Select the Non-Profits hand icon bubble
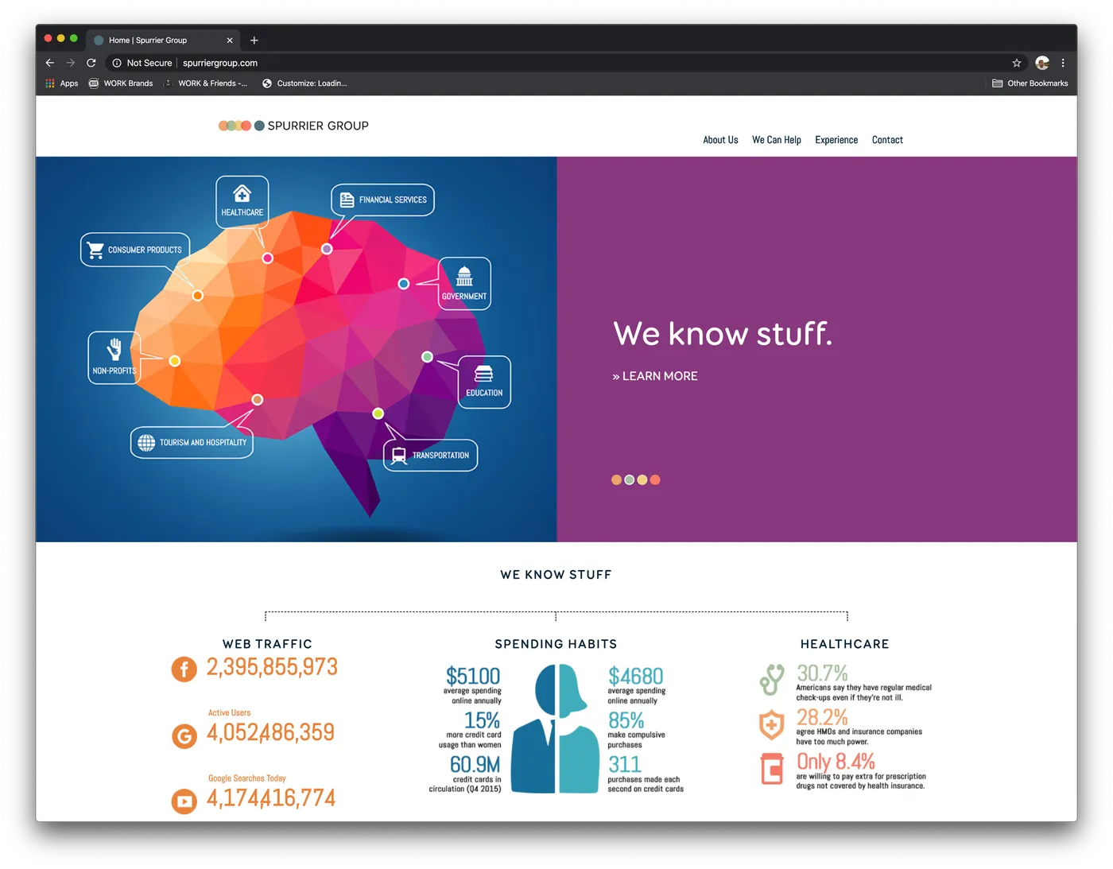Image resolution: width=1113 pixels, height=869 pixels. (114, 358)
